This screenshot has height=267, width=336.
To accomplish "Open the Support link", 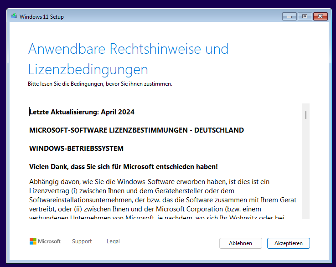I will click(82, 241).
